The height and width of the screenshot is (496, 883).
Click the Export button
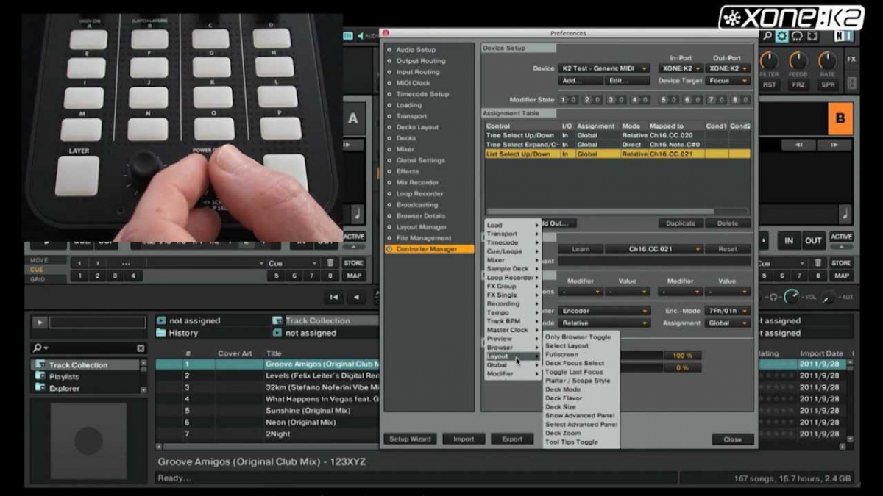(x=512, y=439)
